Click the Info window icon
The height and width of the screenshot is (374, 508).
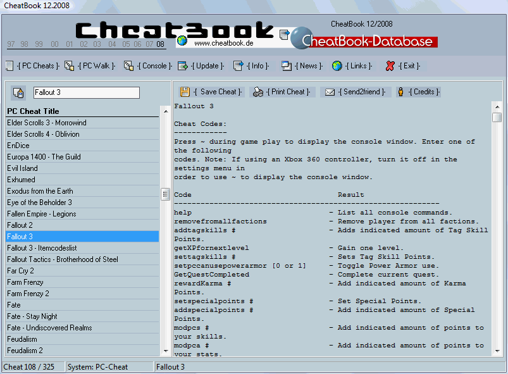[x=238, y=66]
